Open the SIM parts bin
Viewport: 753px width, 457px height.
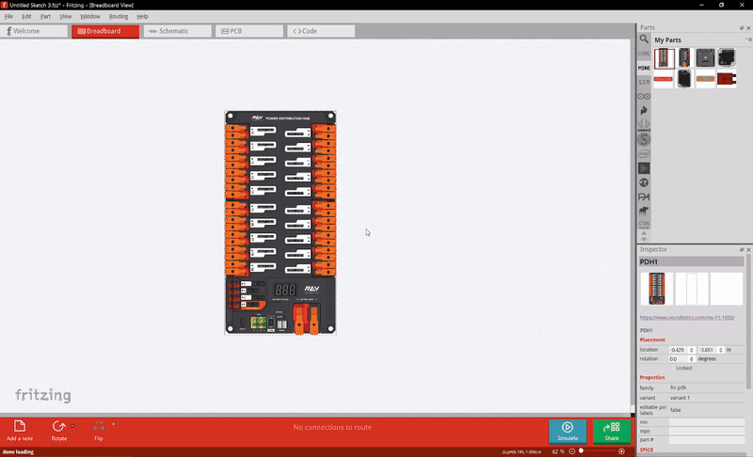pyautogui.click(x=644, y=82)
